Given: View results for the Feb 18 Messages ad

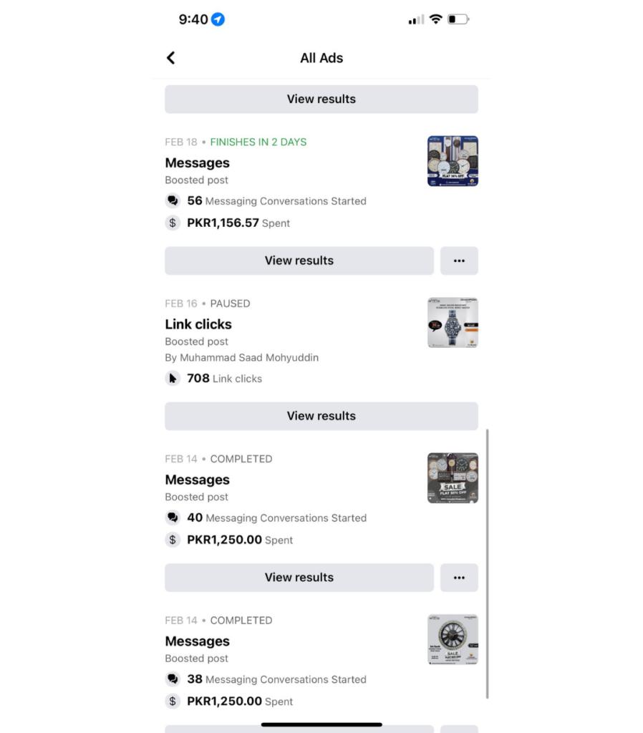Looking at the screenshot, I should coord(299,261).
